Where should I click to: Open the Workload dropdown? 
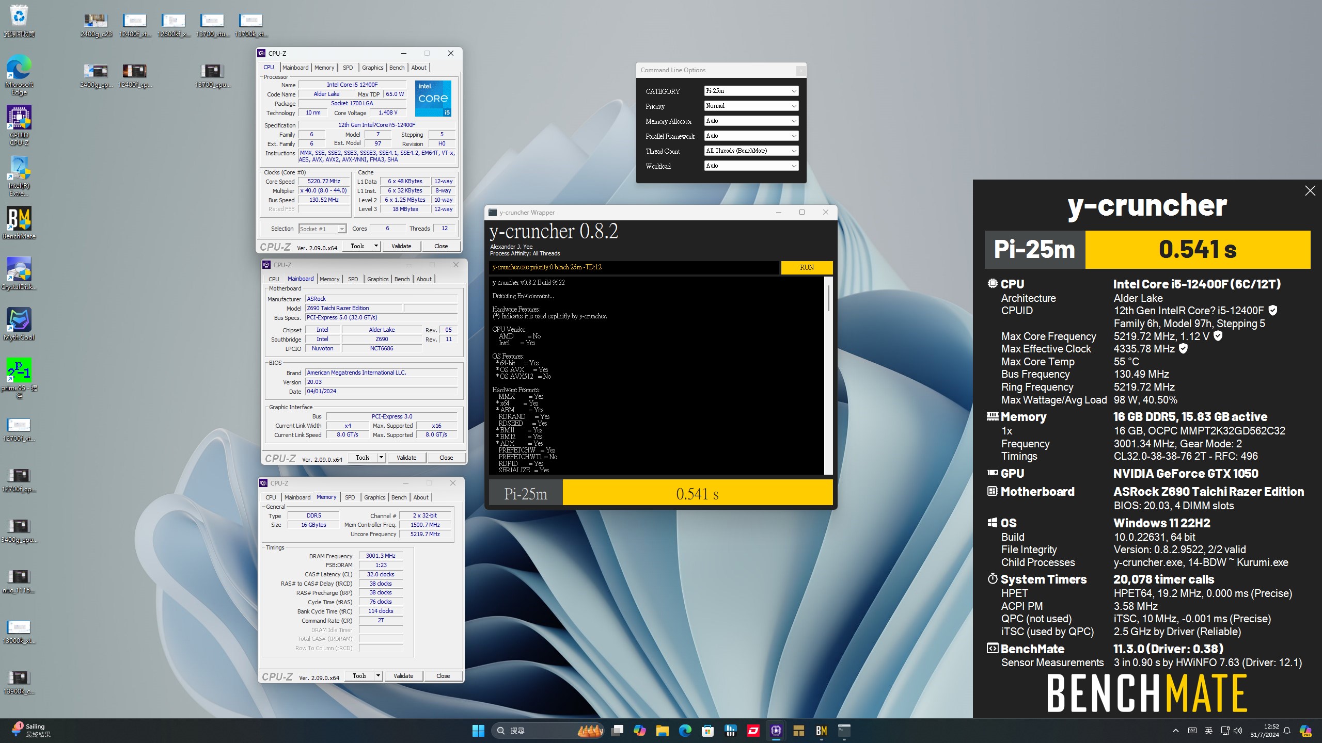[751, 166]
